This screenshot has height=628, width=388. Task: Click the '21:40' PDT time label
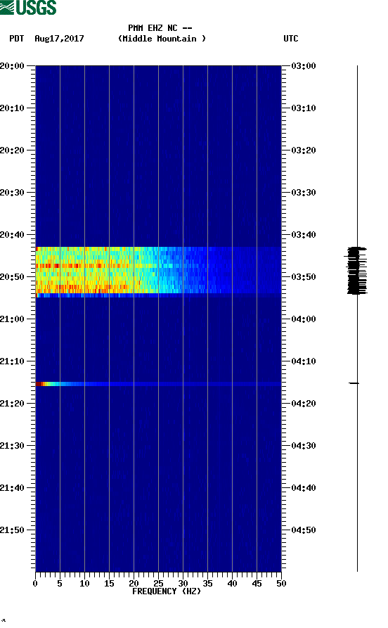click(x=12, y=488)
